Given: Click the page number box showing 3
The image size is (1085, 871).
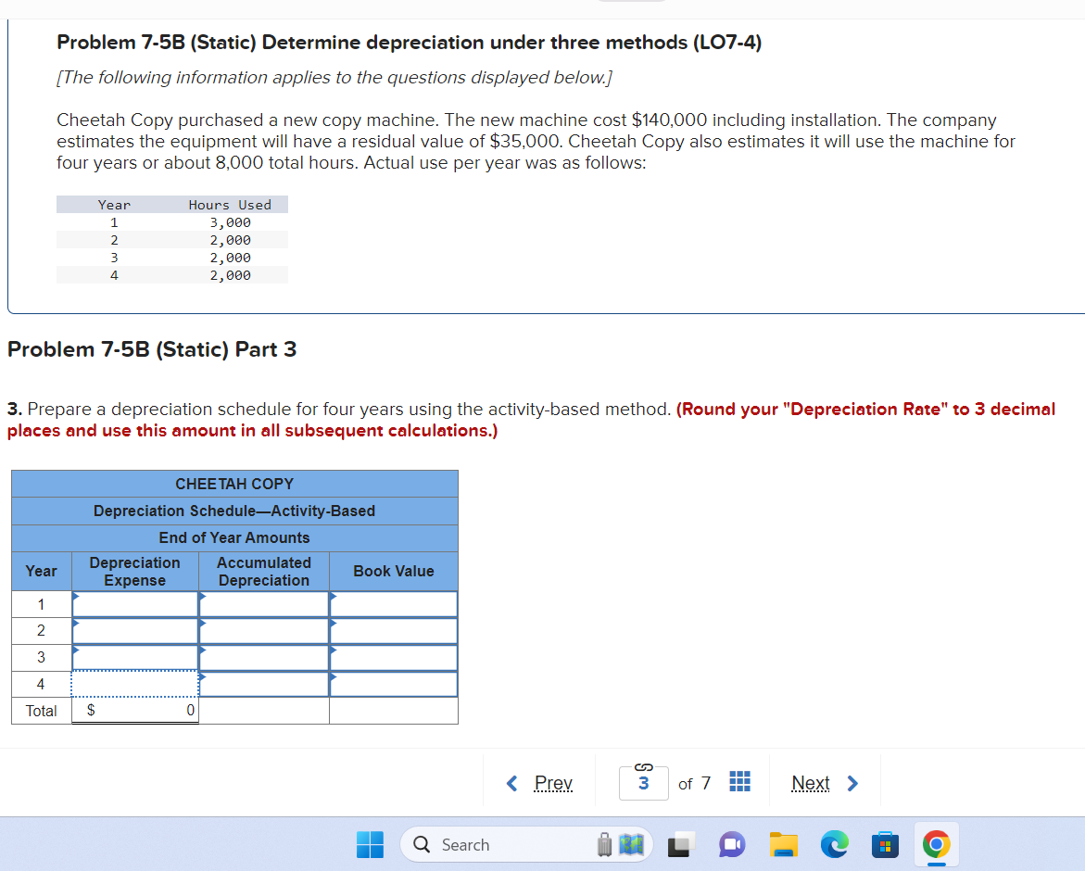Looking at the screenshot, I should pos(644,783).
